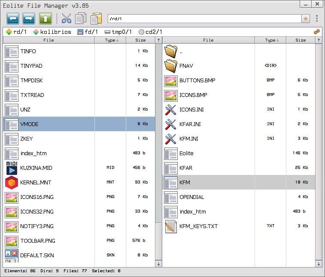Switch to fd/1 floppy device
Image resolution: width=325 pixels, height=277 pixels.
pyautogui.click(x=88, y=32)
